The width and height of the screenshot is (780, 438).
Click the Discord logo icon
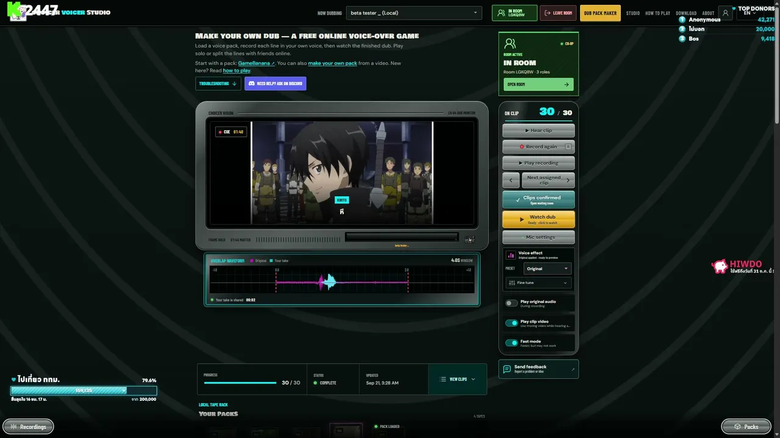coord(251,83)
